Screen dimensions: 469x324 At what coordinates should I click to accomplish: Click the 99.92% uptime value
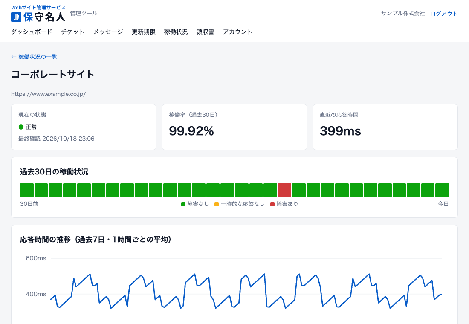pos(191,131)
